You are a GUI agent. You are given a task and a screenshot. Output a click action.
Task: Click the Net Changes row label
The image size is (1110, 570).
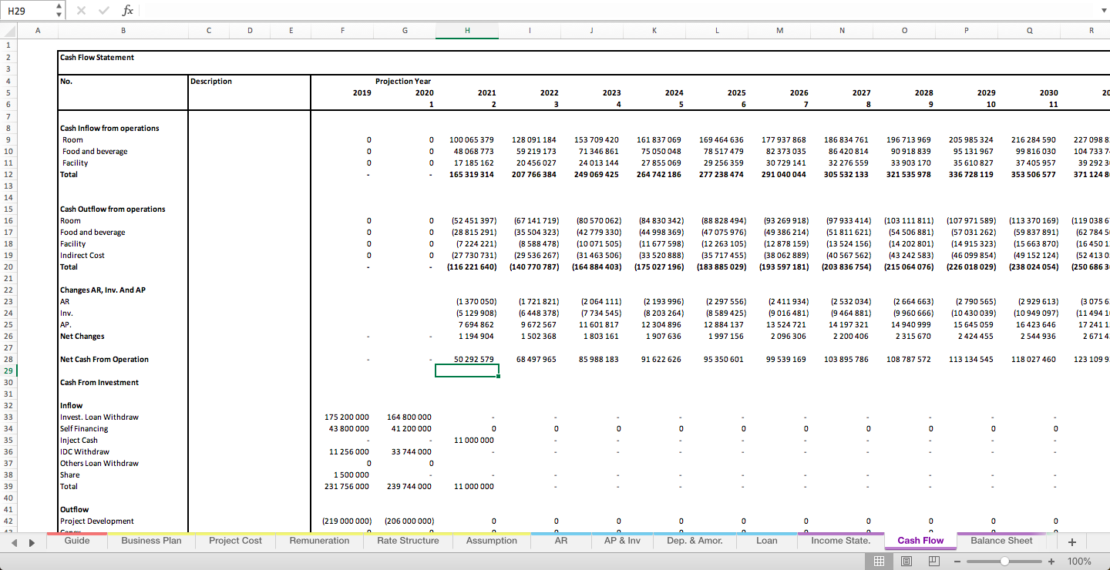[x=82, y=336]
